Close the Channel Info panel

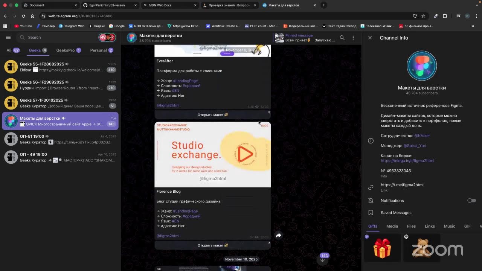point(370,38)
